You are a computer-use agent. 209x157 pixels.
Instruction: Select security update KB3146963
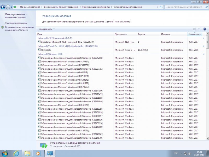click(119, 134)
